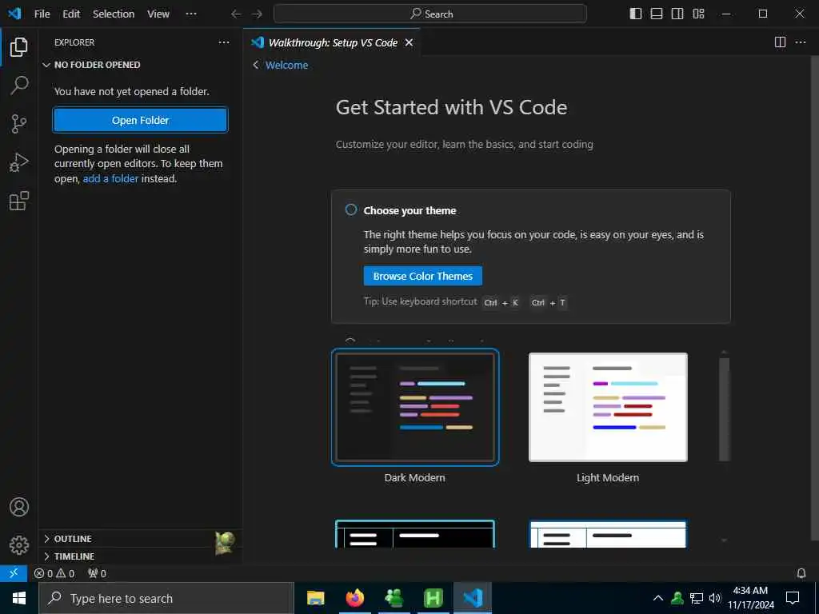Screen dimensions: 819x614
Task: Open Manage gear icon
Action: tap(19, 545)
